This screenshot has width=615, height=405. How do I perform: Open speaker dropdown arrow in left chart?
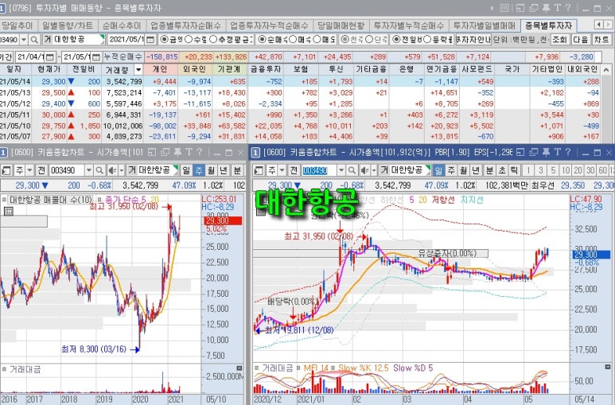pos(121,170)
